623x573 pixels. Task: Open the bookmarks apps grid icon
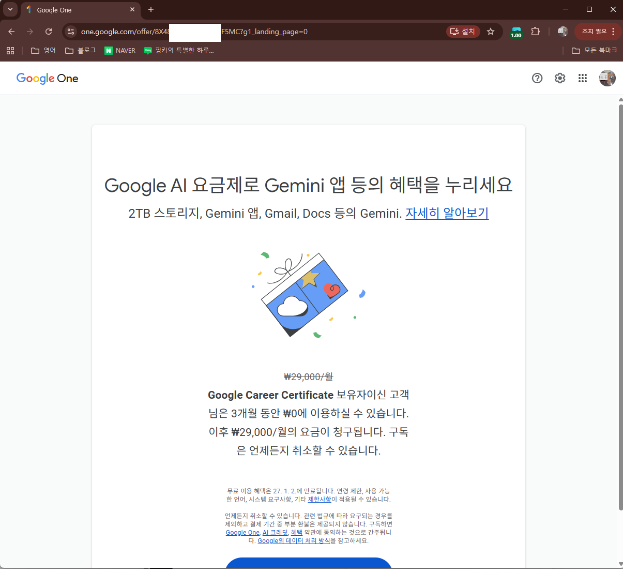(x=10, y=50)
